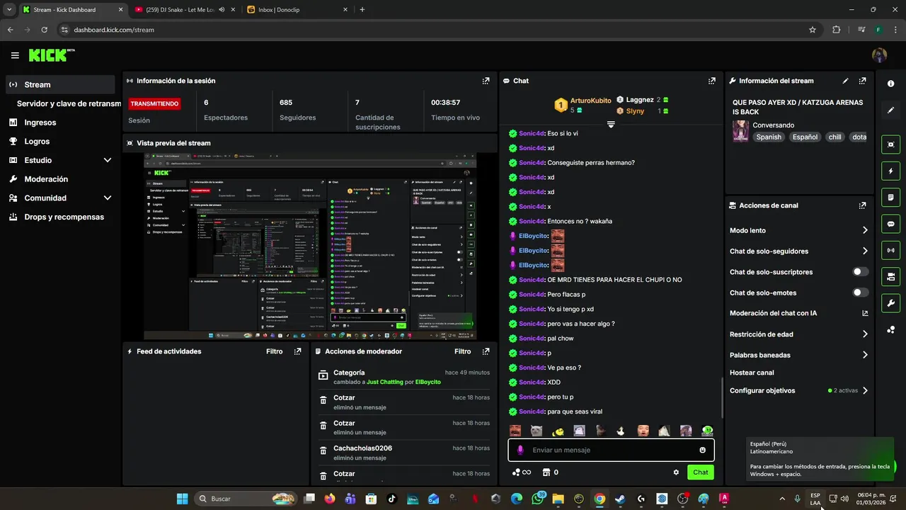906x510 pixels.
Task: Pop out the Acciones de canal panel
Action: coord(862,205)
